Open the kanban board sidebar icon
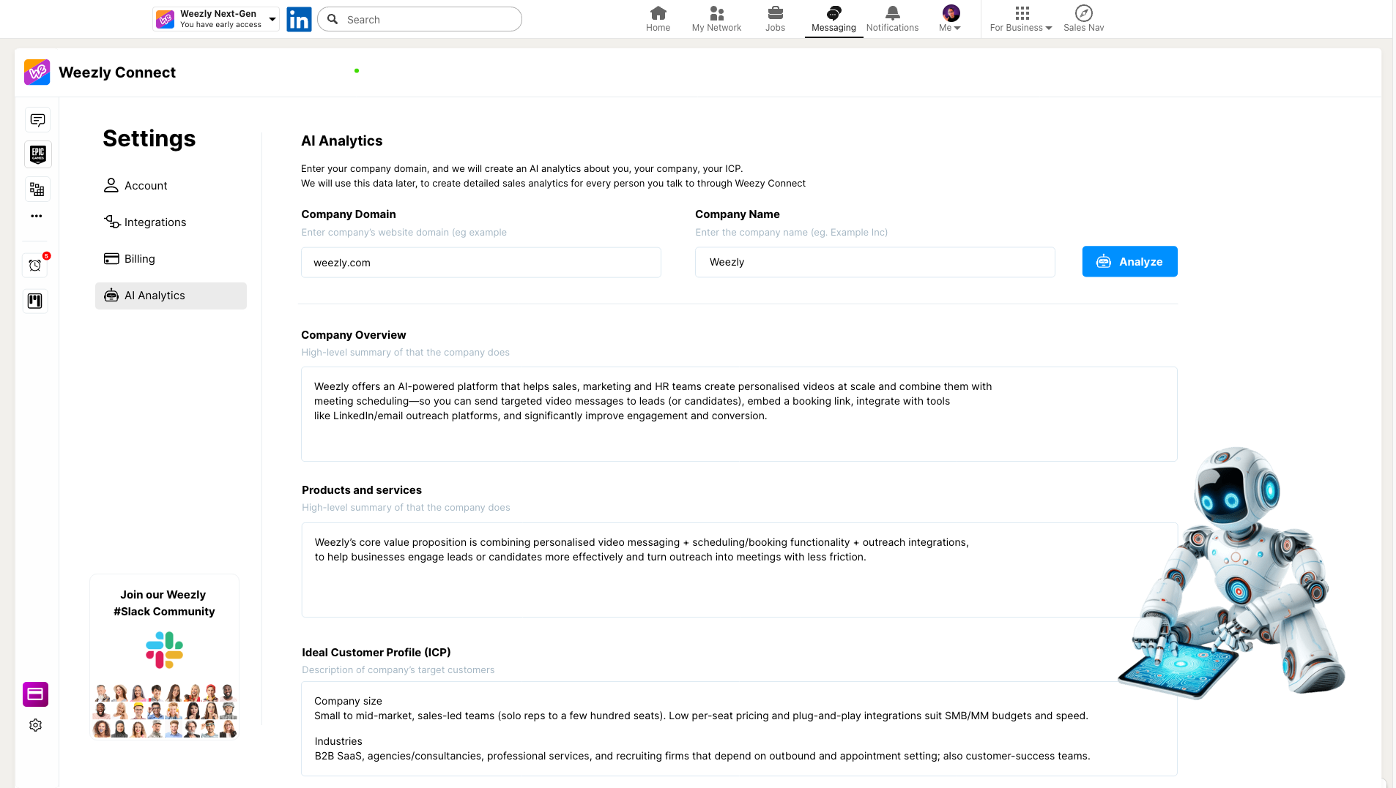Screen dimensions: 1396x788 35,301
